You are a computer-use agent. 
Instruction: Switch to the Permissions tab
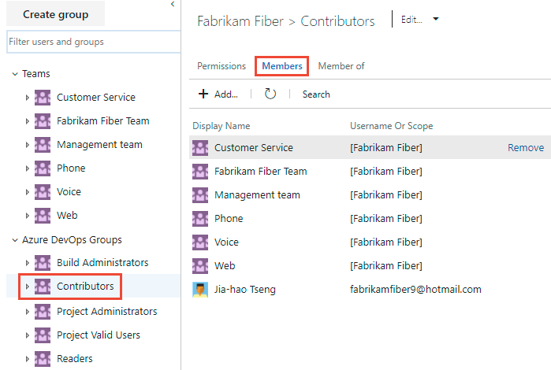pyautogui.click(x=222, y=66)
